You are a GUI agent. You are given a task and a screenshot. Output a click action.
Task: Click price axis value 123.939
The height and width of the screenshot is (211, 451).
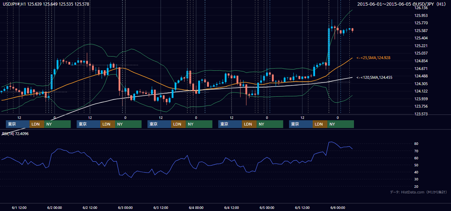[421, 99]
